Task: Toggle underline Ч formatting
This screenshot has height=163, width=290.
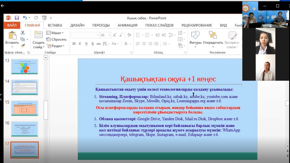Action: (86, 44)
